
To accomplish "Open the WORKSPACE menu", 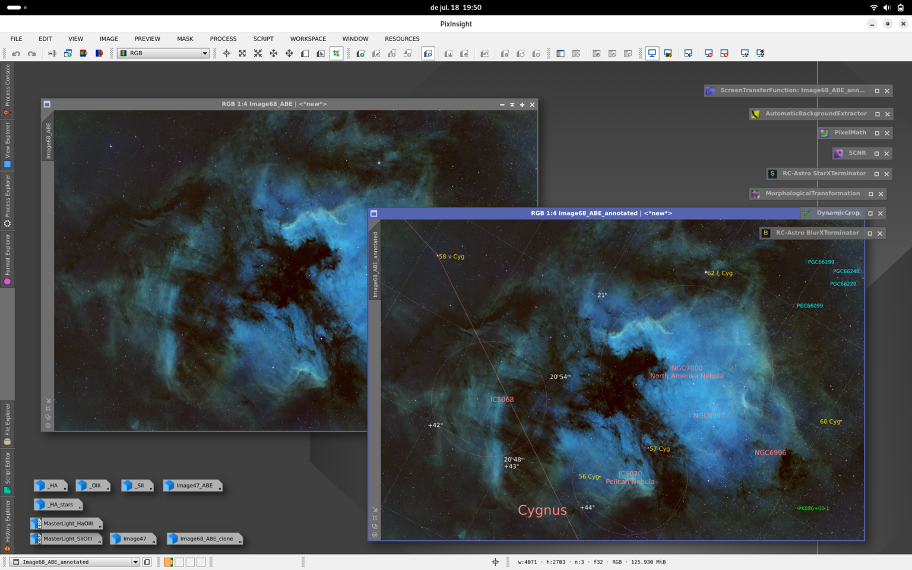I will [x=308, y=39].
